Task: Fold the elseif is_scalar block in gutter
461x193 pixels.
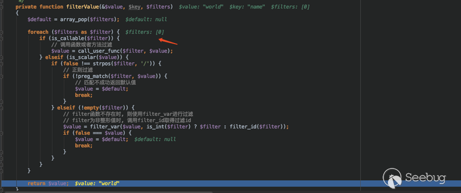Action: tap(1, 57)
